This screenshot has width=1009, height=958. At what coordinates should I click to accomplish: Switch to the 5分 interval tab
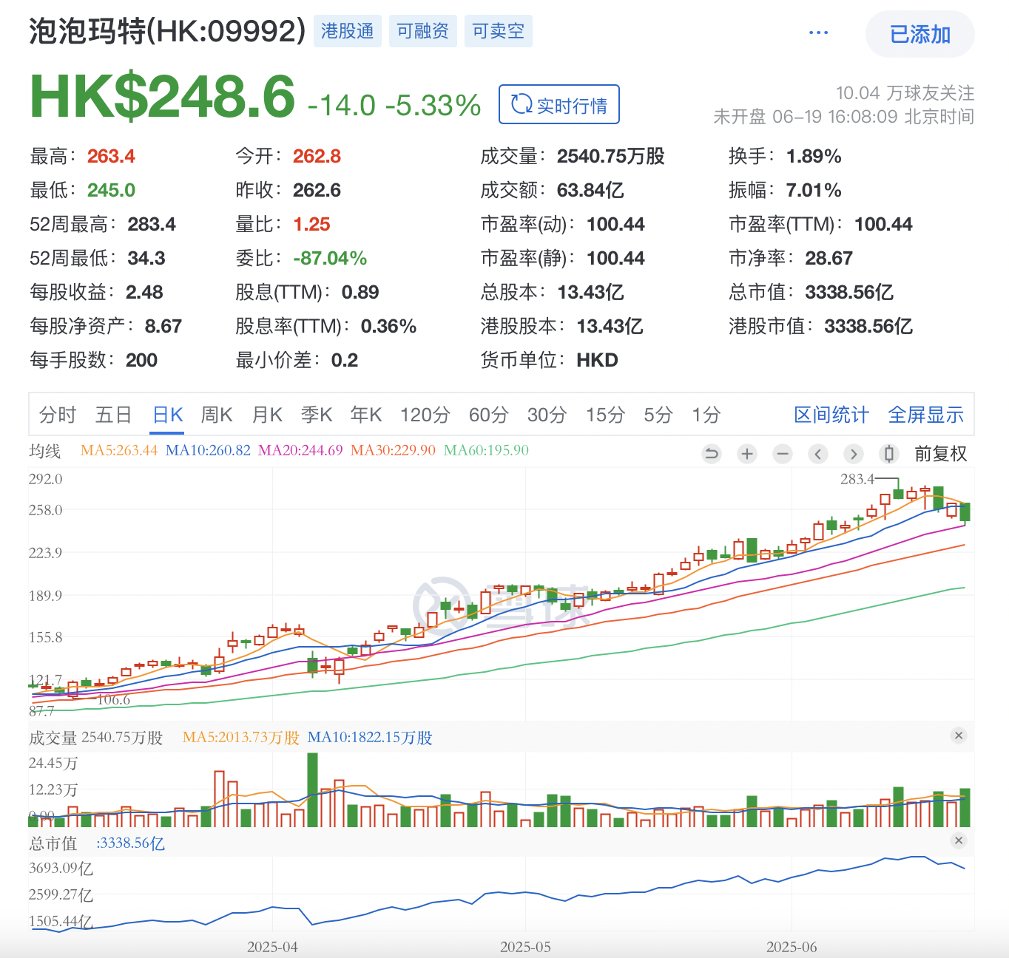click(x=658, y=415)
